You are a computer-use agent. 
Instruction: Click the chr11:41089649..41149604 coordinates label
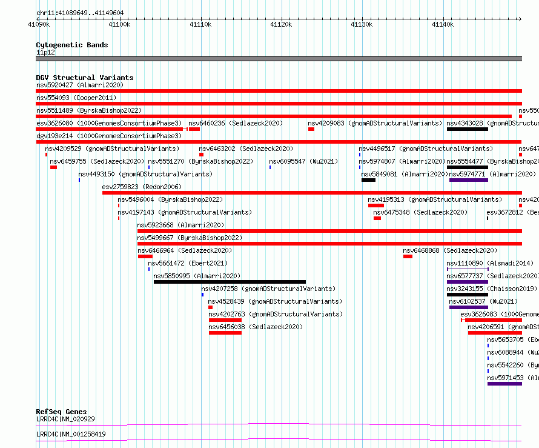tap(80, 13)
